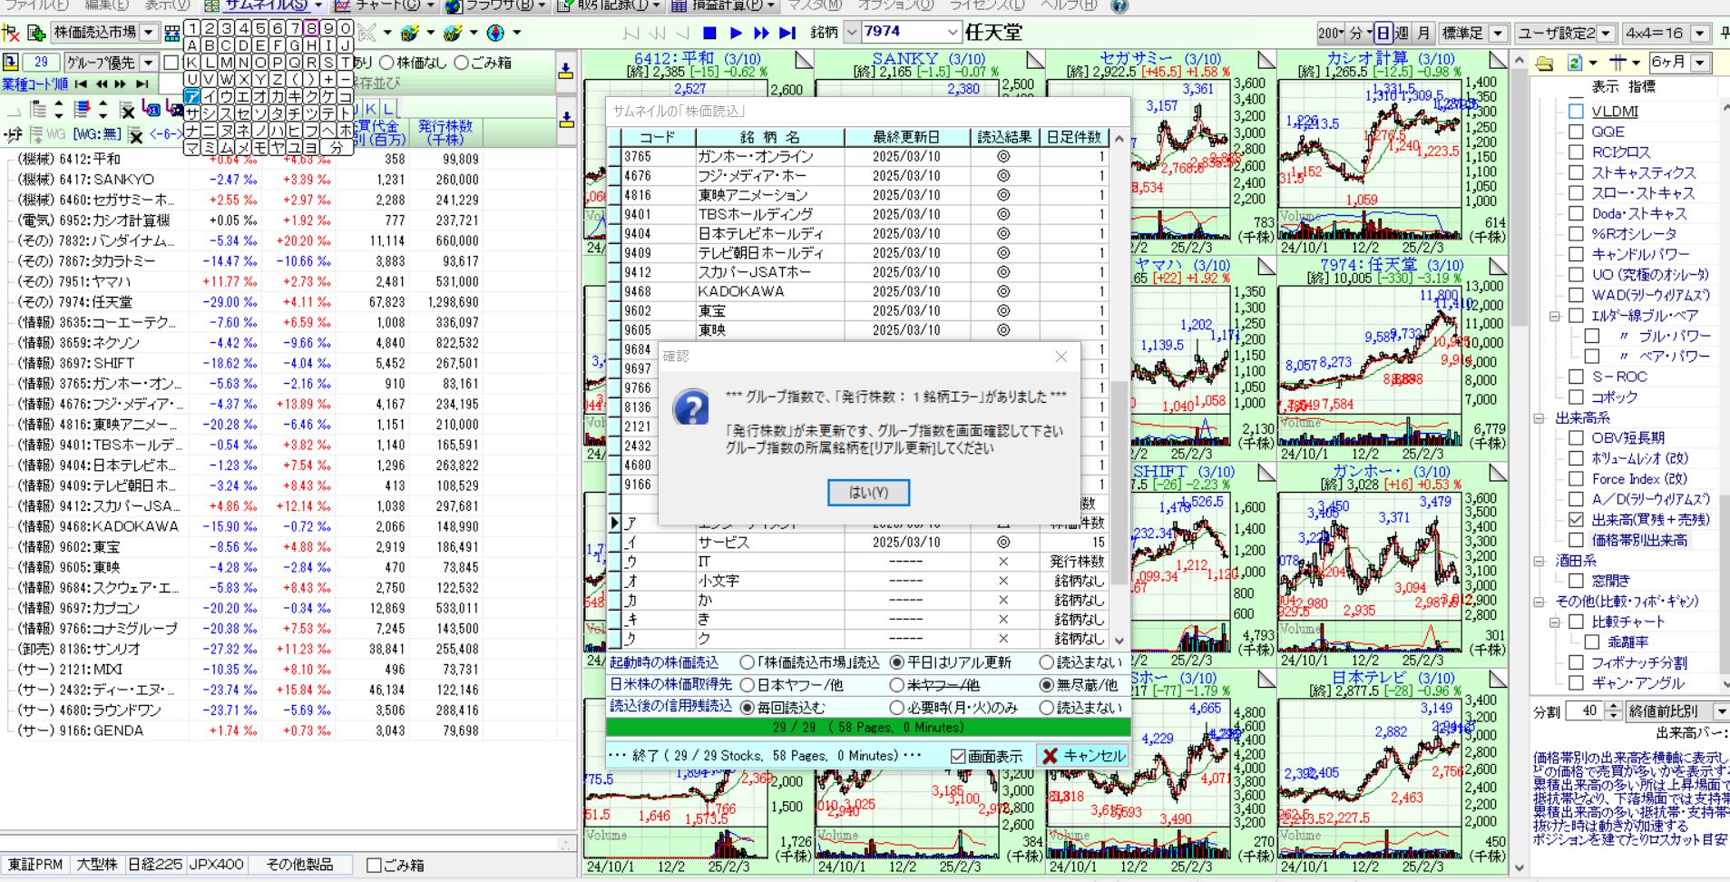Select 日本ヤフー/他 radio option
Viewport: 1730px width, 882px height.
pos(748,685)
